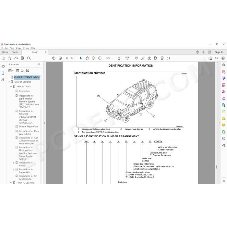Delete selected bookmark with trash icon
227x227 pixels.
pos(18,71)
